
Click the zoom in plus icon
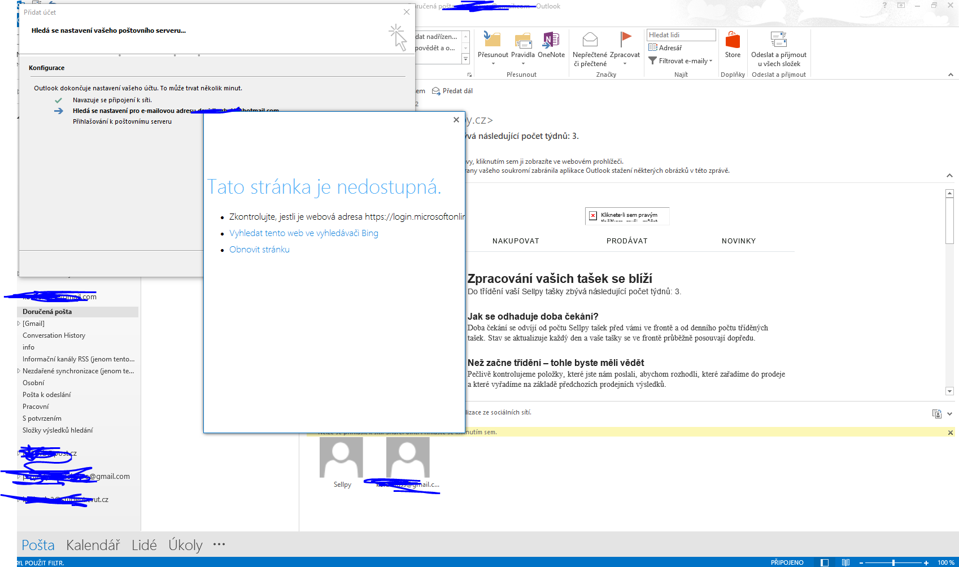tap(926, 562)
